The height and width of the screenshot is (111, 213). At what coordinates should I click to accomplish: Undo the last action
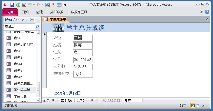pos(30,5)
